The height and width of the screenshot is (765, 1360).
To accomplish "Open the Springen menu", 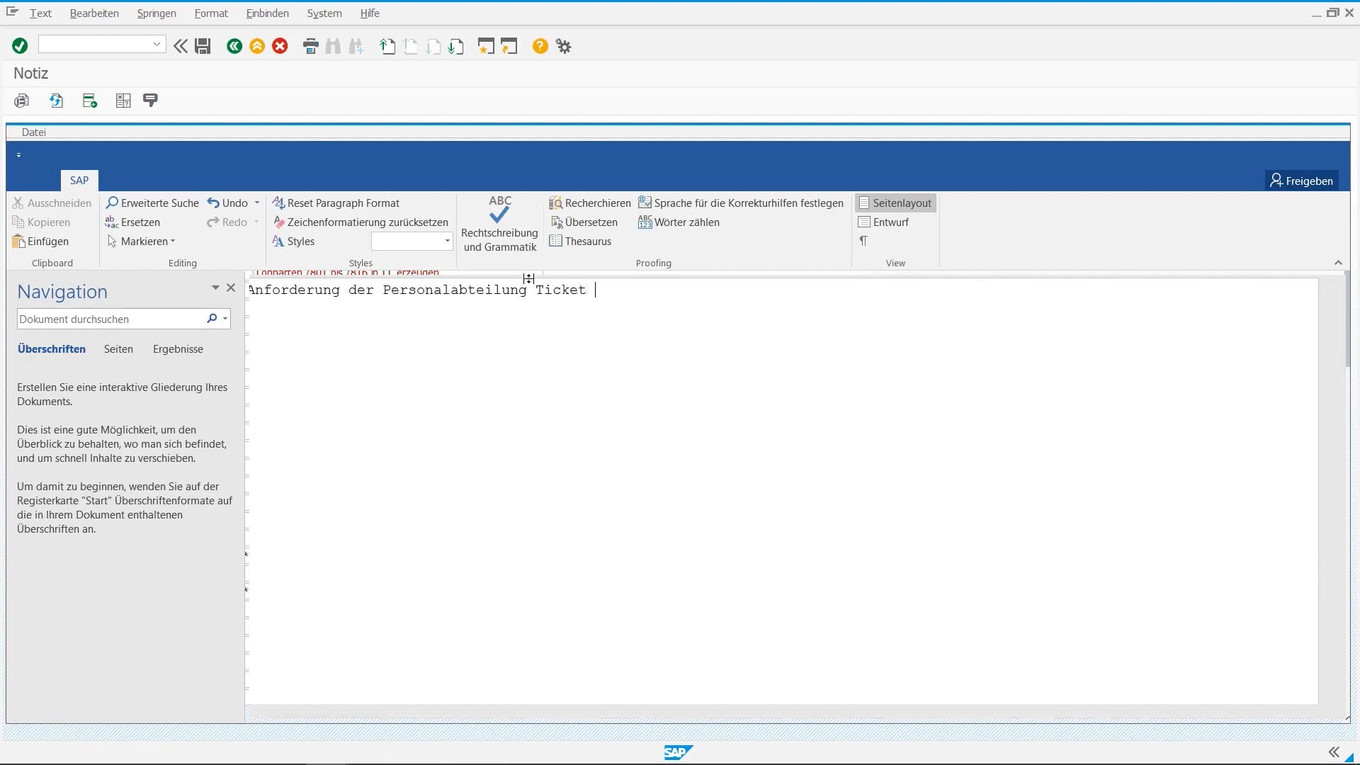I will point(157,13).
